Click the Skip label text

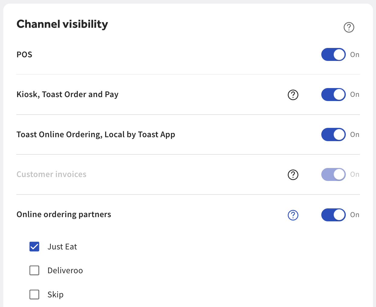pos(55,294)
